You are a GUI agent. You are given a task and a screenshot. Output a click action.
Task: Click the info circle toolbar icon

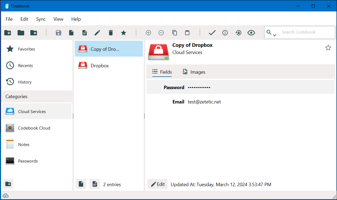pos(225,33)
